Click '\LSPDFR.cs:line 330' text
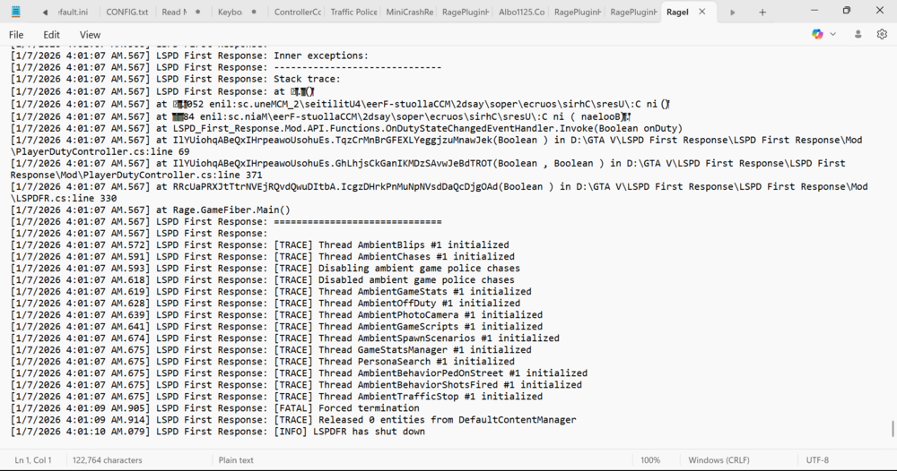Screen dimensions: 897x471 coord(64,199)
